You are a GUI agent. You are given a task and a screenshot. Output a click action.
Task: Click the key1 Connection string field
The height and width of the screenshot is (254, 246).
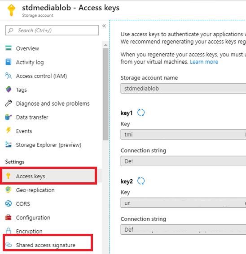pos(183,161)
